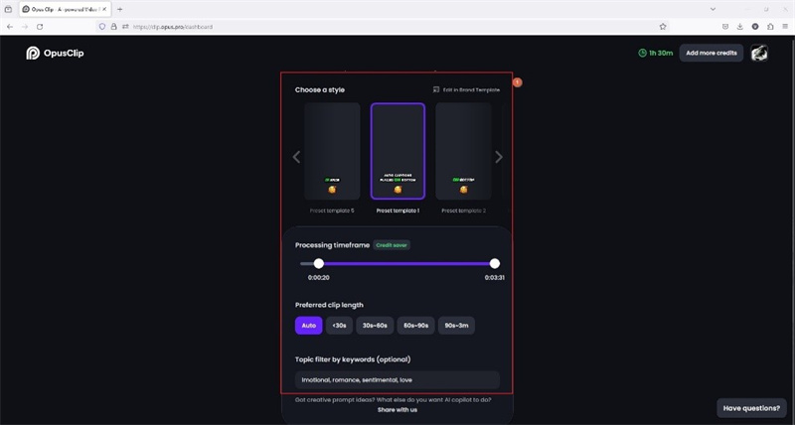Click the Share with us link
This screenshot has width=795, height=425.
[x=397, y=410]
